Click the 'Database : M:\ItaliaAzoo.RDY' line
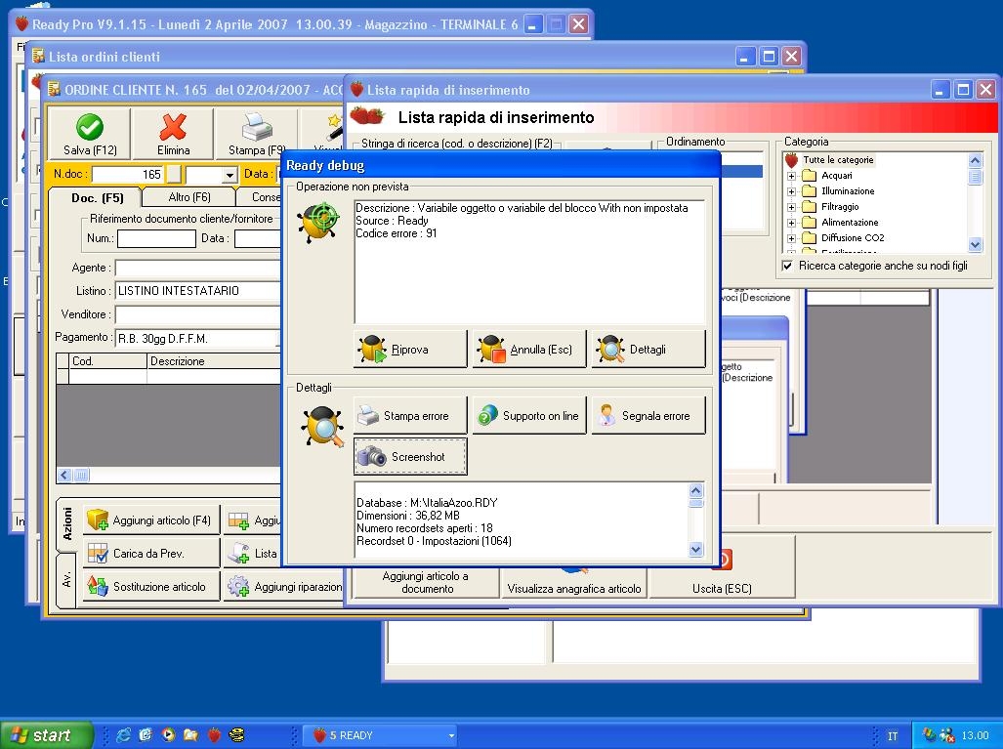 point(427,503)
